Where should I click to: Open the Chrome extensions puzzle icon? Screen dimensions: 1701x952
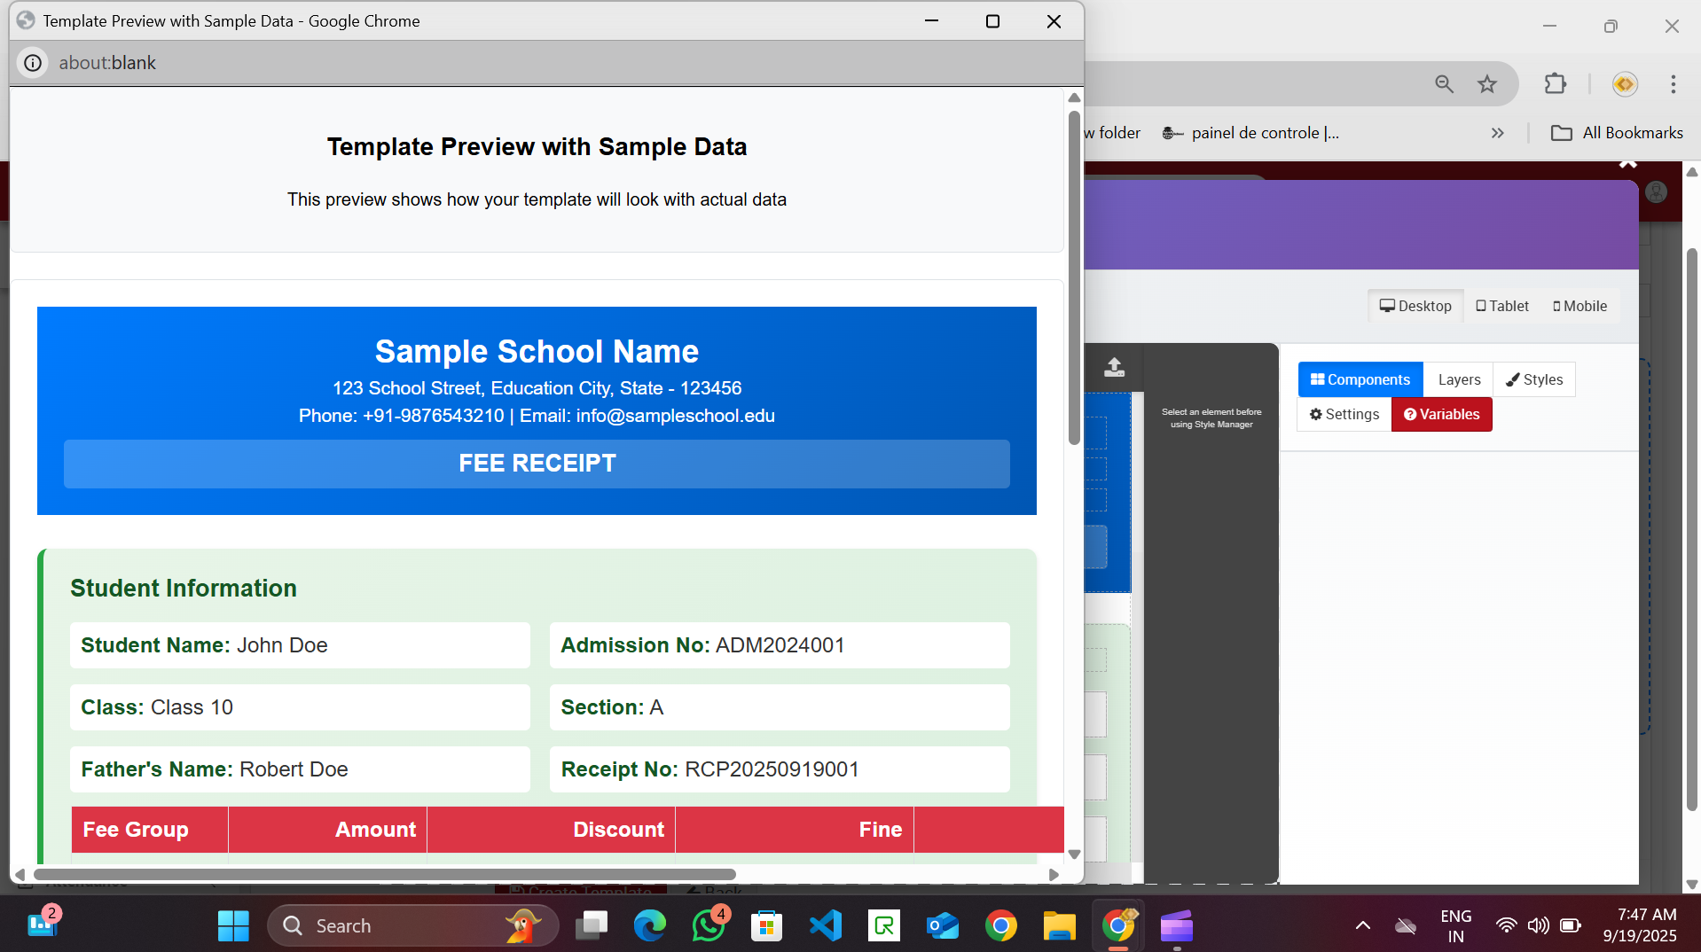tap(1555, 84)
